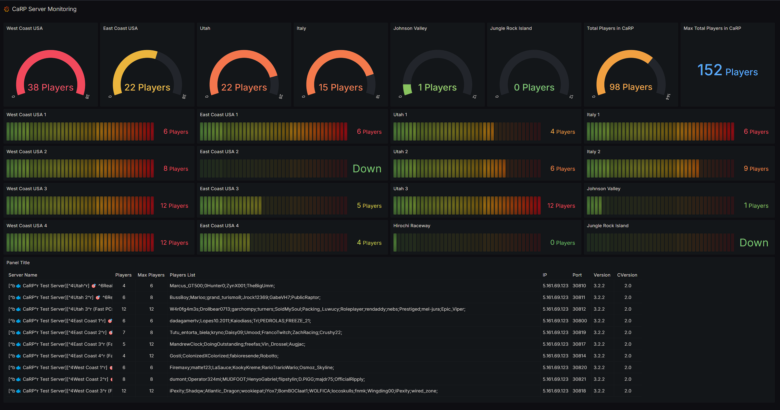Click the fish icon in the West Coast 3 row
The width and height of the screenshot is (780, 410).
click(19, 391)
